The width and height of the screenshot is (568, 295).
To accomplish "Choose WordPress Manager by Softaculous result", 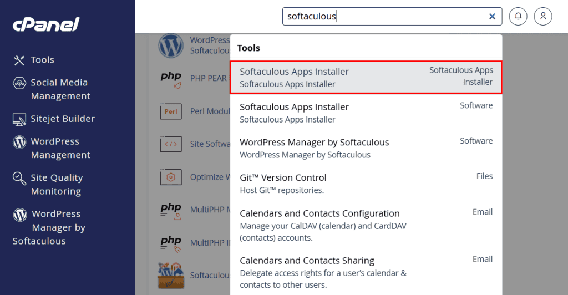I will 366,148.
